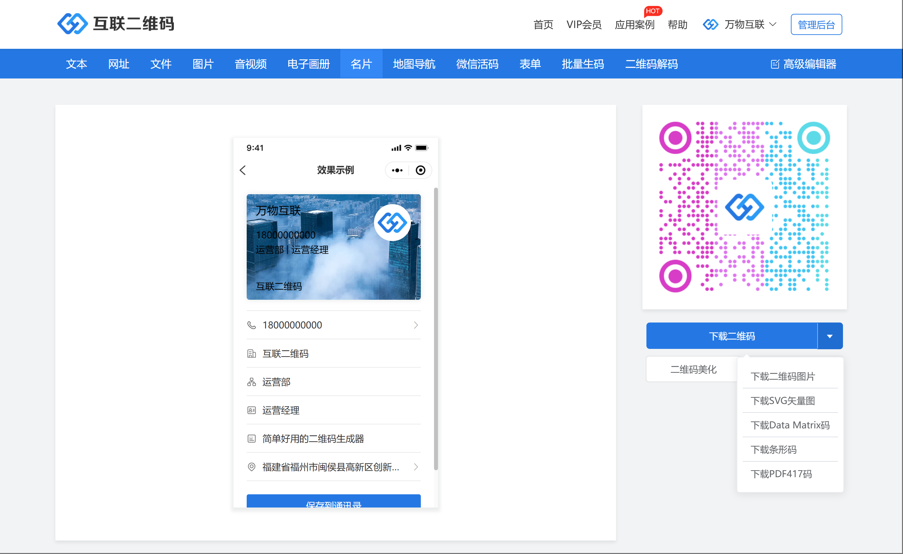Image resolution: width=903 pixels, height=554 pixels.
Task: Open the 管理后台 dashboard button
Action: point(816,24)
